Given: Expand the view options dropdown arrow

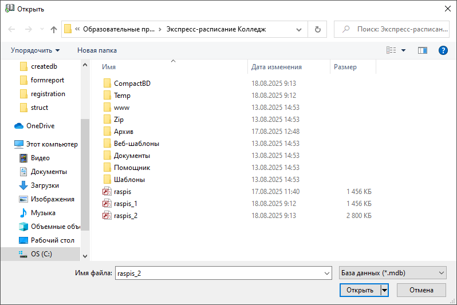Looking at the screenshot, I should [x=403, y=50].
